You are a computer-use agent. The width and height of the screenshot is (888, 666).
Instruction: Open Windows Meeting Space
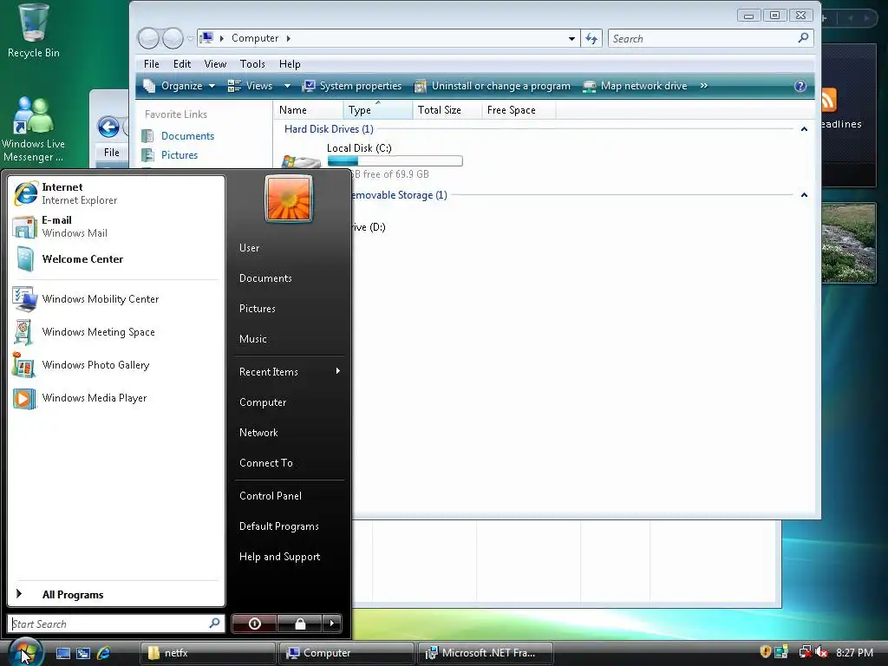coord(116,332)
